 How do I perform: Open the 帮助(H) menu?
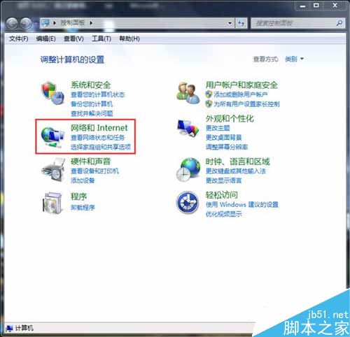129,38
